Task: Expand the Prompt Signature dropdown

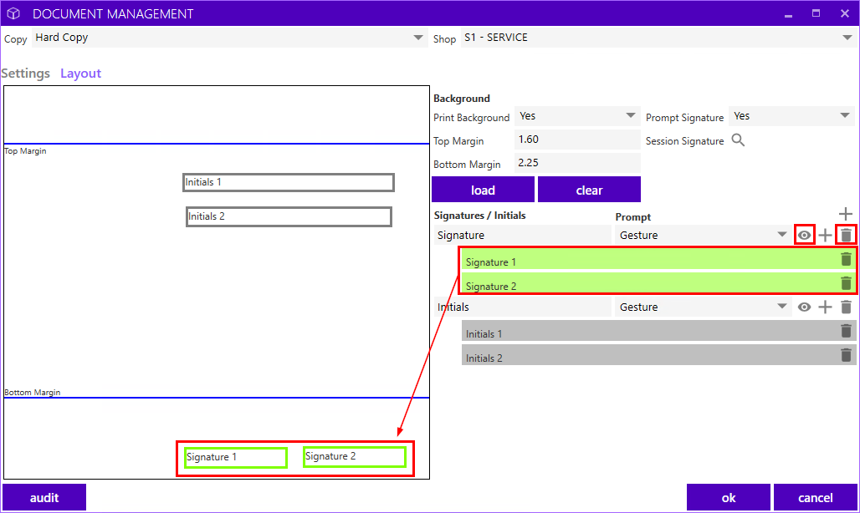Action: 791,116
